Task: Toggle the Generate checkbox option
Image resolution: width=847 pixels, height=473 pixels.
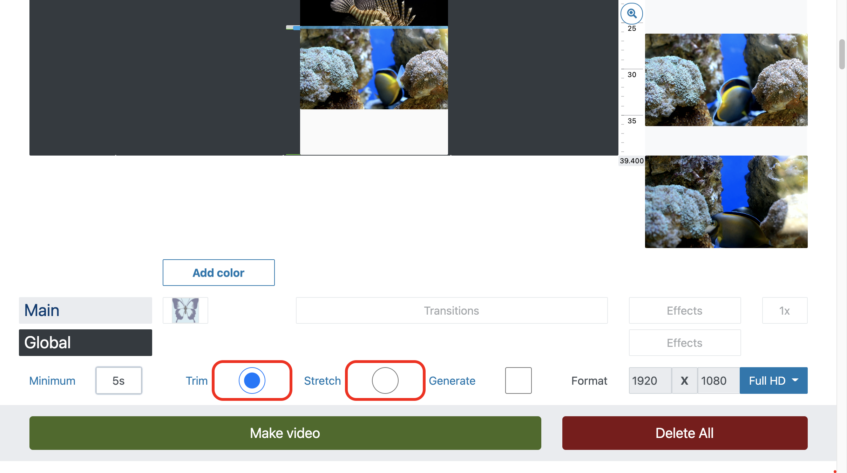Action: coord(518,380)
